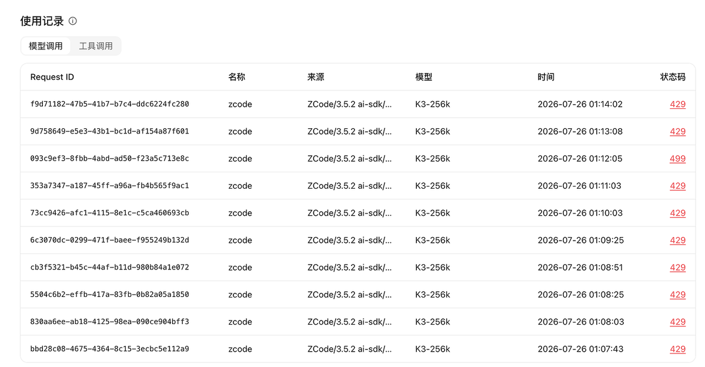Click K3-256k model in the 01:08:03 row
The height and width of the screenshot is (367, 705).
[433, 322]
